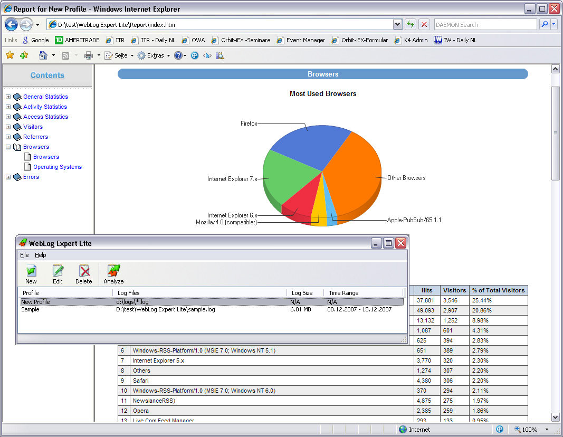This screenshot has height=437, width=563.
Task: Click the Home icon in the IE toolbar
Action: pyautogui.click(x=43, y=55)
